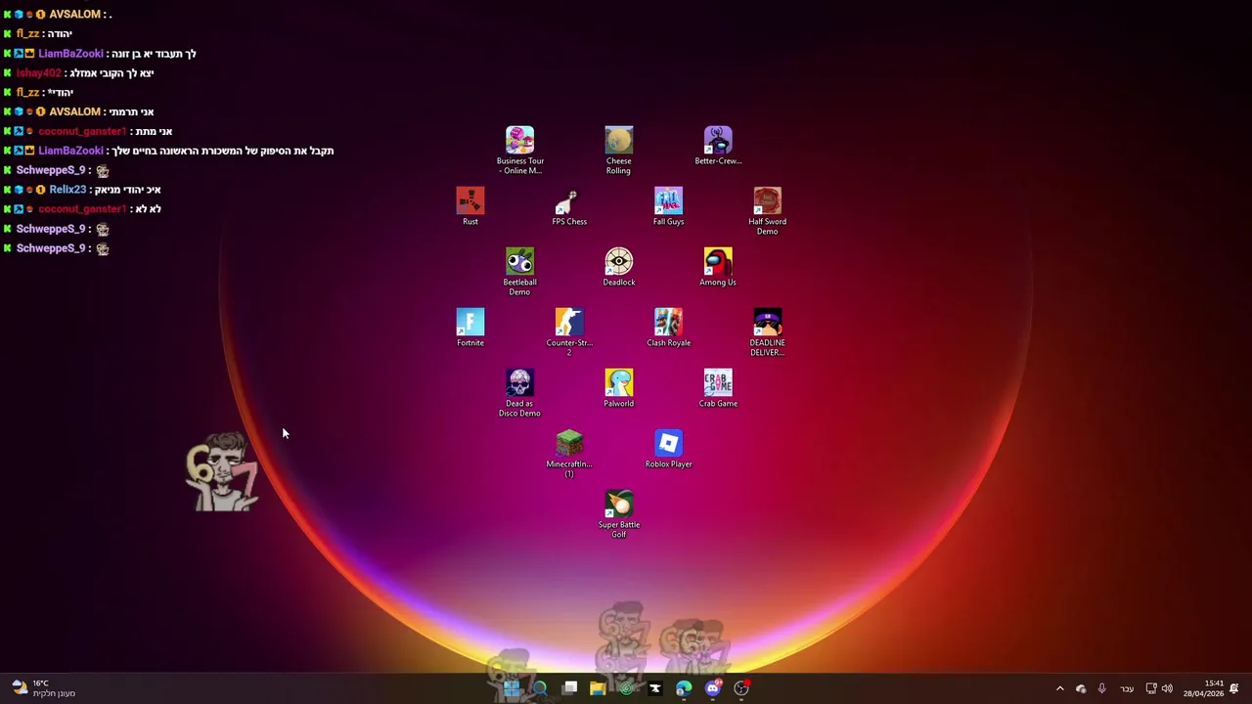Switch the Hebrew input language indicator
1252x704 pixels.
point(1127,689)
